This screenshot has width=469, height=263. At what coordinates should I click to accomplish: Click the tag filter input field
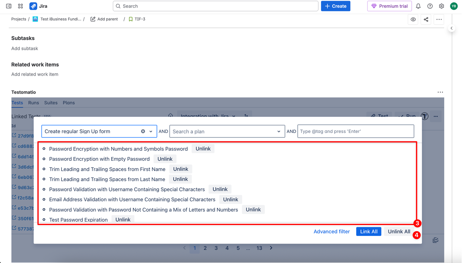[355, 131]
